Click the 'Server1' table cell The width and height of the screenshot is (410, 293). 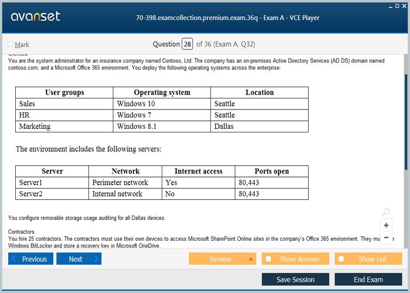pos(52,183)
